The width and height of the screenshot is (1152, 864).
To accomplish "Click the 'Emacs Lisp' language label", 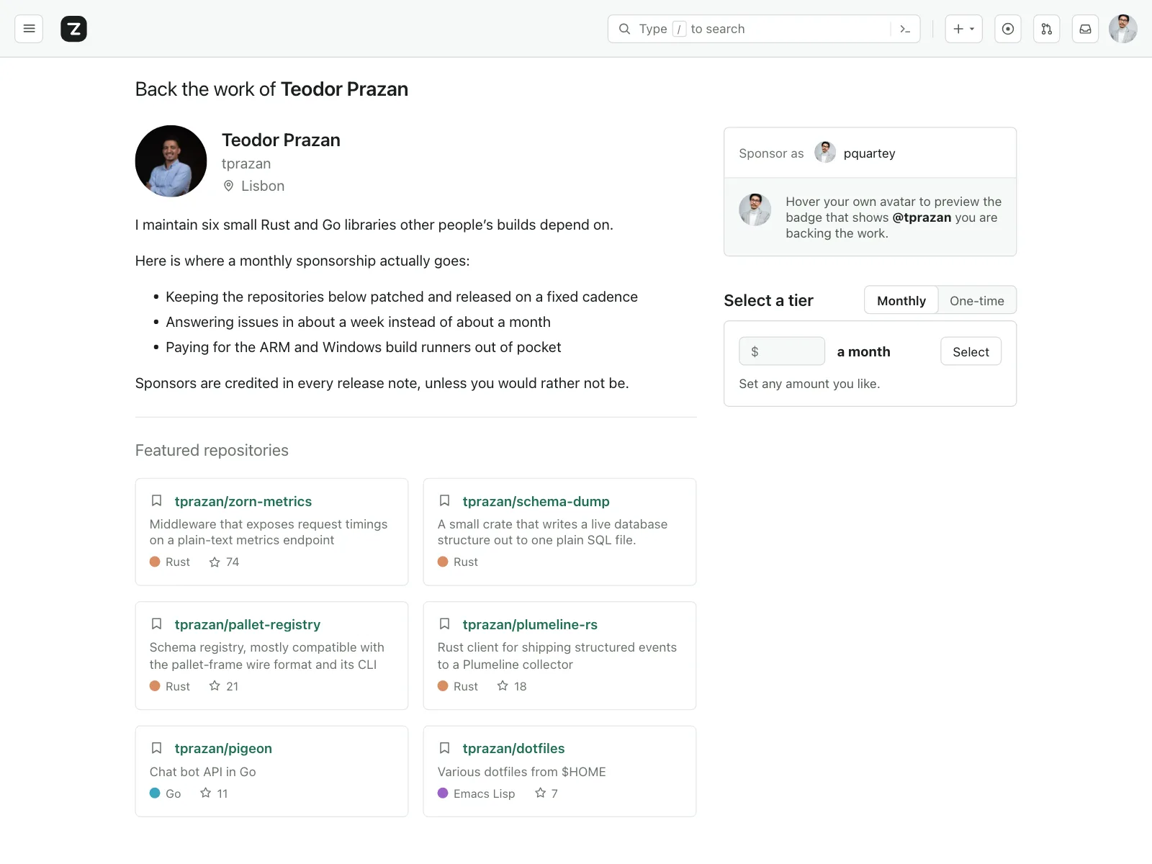I will click(x=484, y=793).
